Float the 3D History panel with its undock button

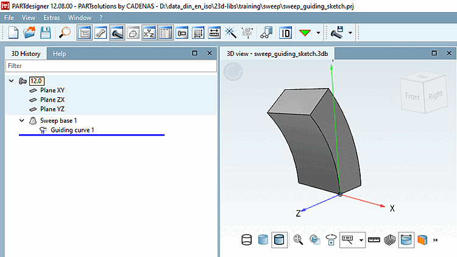click(x=195, y=53)
